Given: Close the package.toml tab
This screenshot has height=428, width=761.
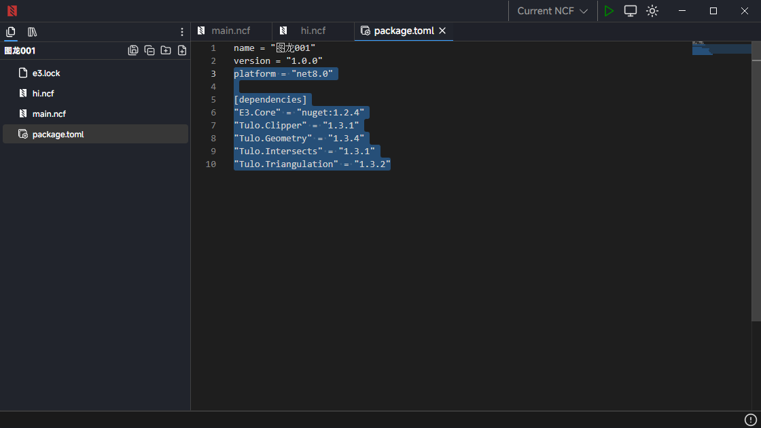Looking at the screenshot, I should tap(442, 31).
